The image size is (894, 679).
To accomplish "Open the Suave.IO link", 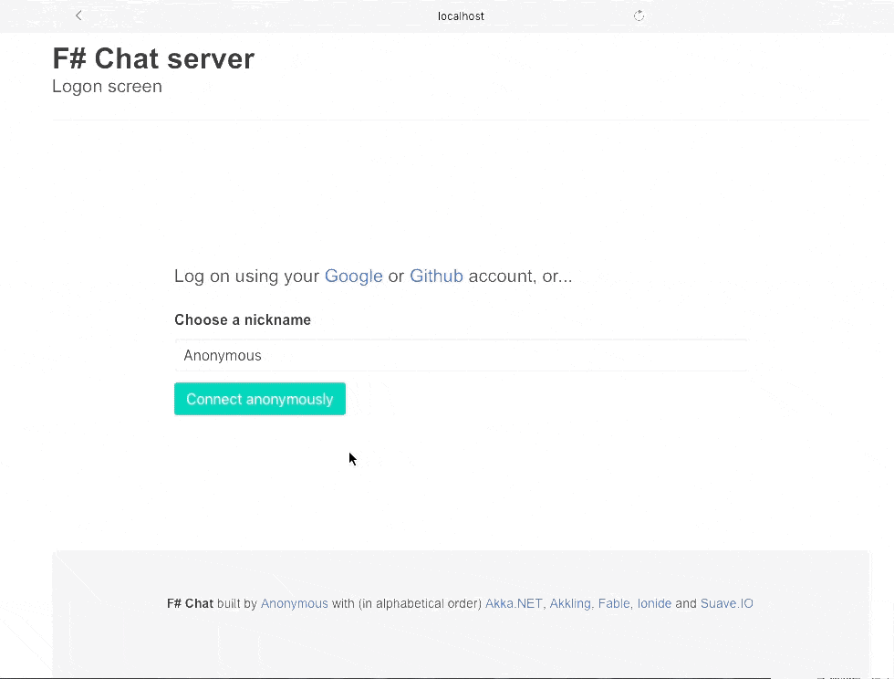I will pyautogui.click(x=727, y=603).
